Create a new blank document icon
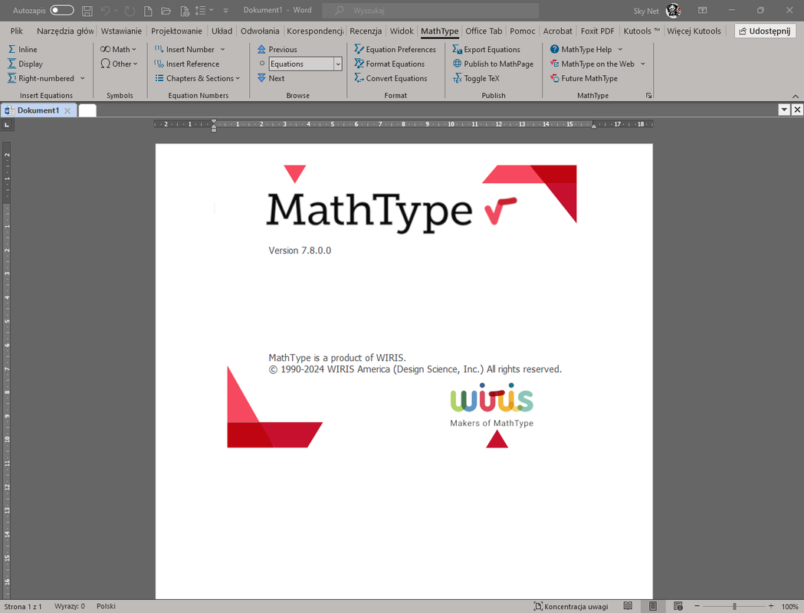This screenshot has height=613, width=804. coord(148,11)
